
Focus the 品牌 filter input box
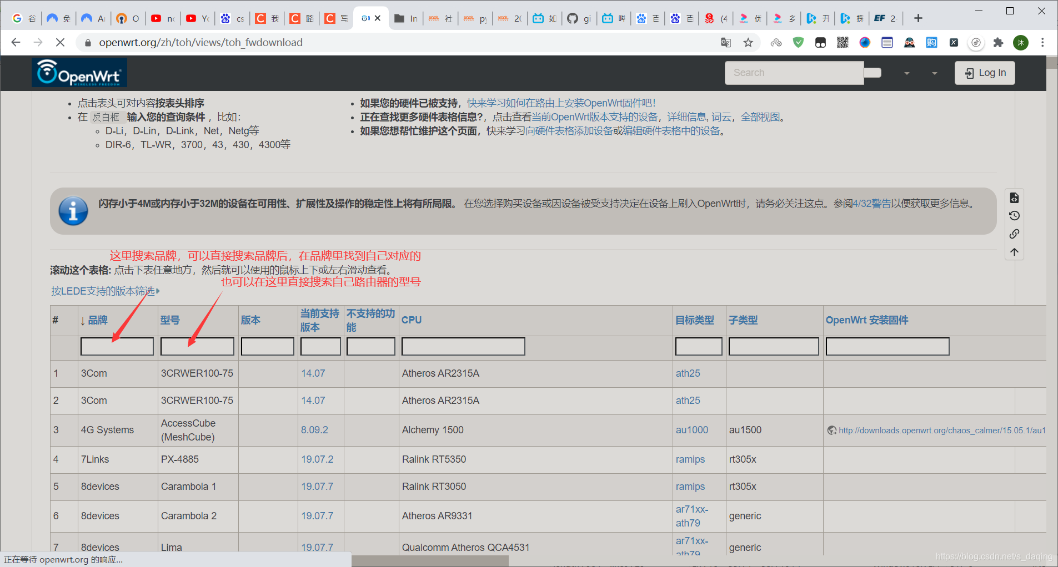(117, 347)
